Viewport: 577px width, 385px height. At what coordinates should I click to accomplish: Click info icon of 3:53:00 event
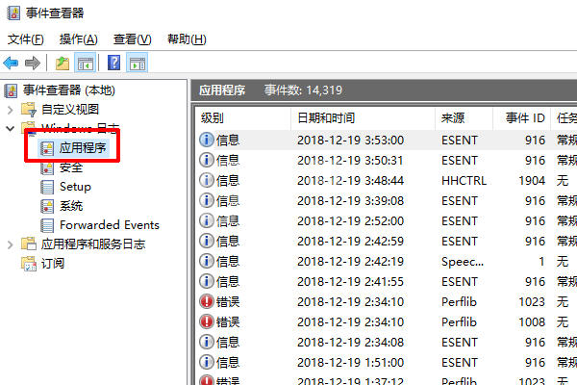coord(207,140)
